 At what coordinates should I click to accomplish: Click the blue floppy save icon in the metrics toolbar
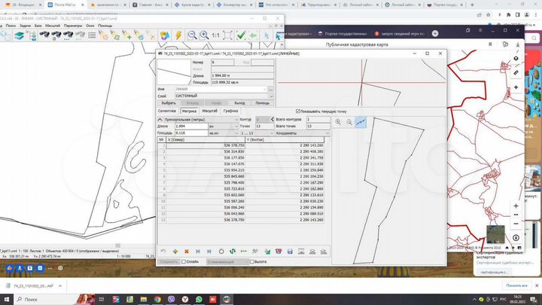tap(290, 252)
